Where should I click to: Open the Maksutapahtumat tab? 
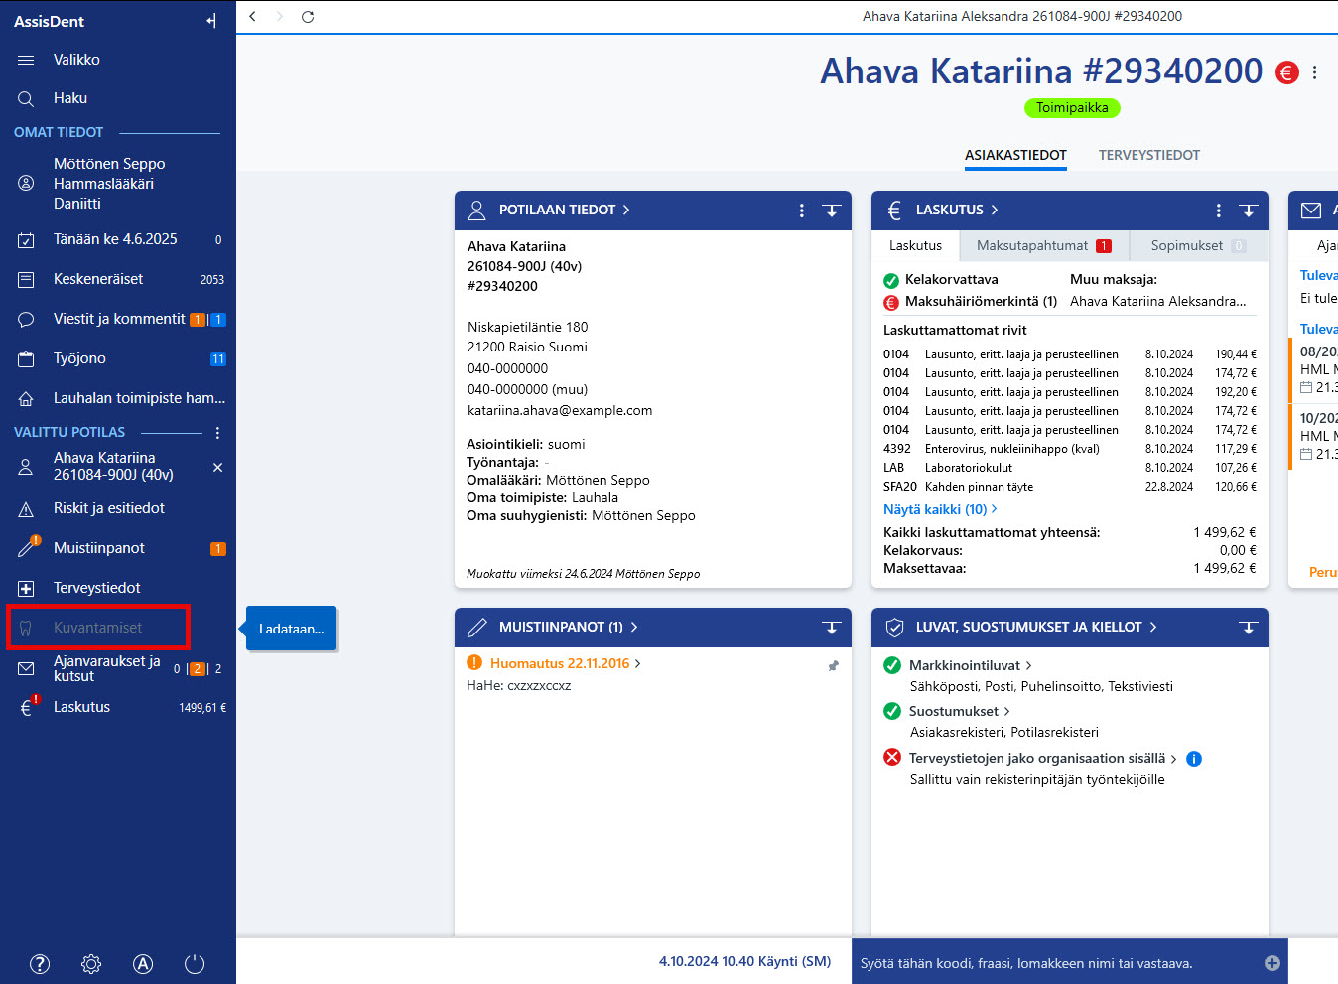pyautogui.click(x=1044, y=245)
